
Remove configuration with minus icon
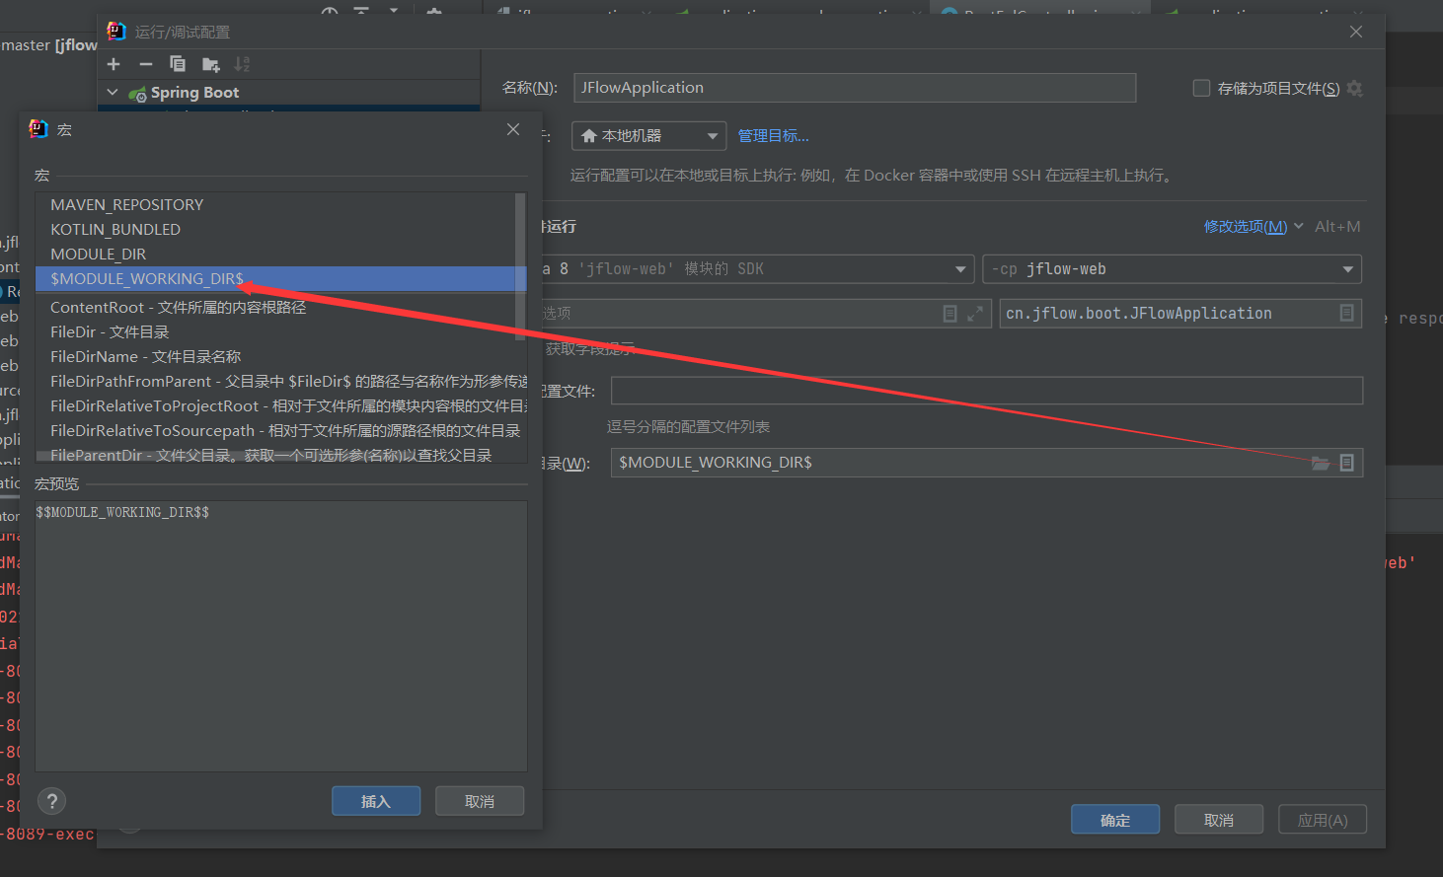click(146, 64)
